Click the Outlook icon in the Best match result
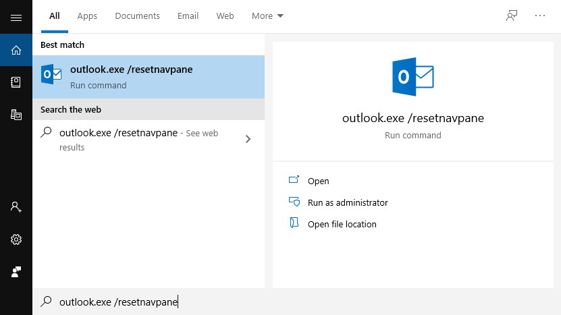Screen dimensions: 561x315 [x=51, y=75]
